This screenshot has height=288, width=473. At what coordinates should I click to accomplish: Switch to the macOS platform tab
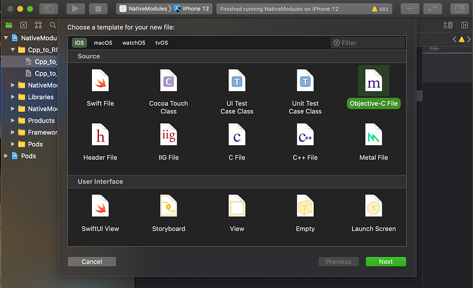coord(103,43)
